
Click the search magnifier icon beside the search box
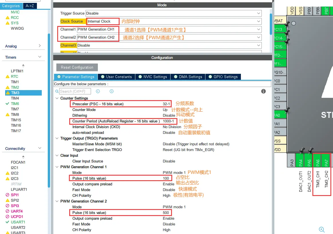[57, 92]
